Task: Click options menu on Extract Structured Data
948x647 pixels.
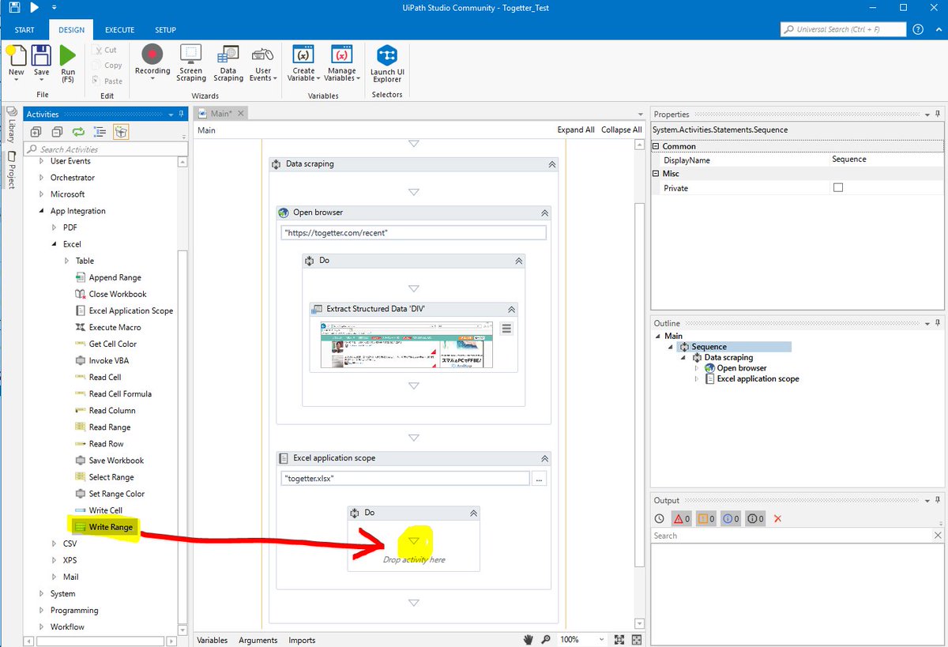Action: click(506, 328)
